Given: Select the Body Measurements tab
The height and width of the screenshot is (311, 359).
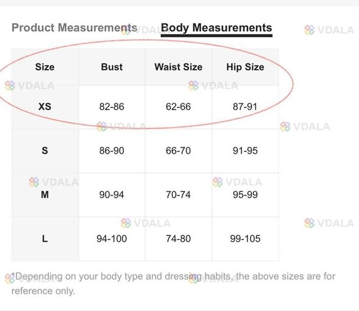Looking at the screenshot, I should point(216,27).
